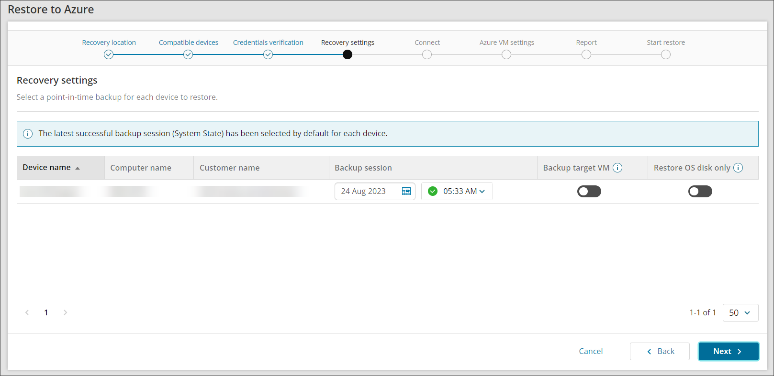Select page number 1 in pagination
774x376 pixels.
click(x=46, y=312)
